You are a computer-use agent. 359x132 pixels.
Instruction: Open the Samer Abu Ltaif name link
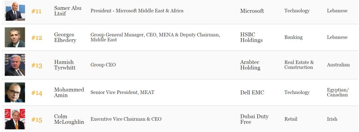pos(68,11)
